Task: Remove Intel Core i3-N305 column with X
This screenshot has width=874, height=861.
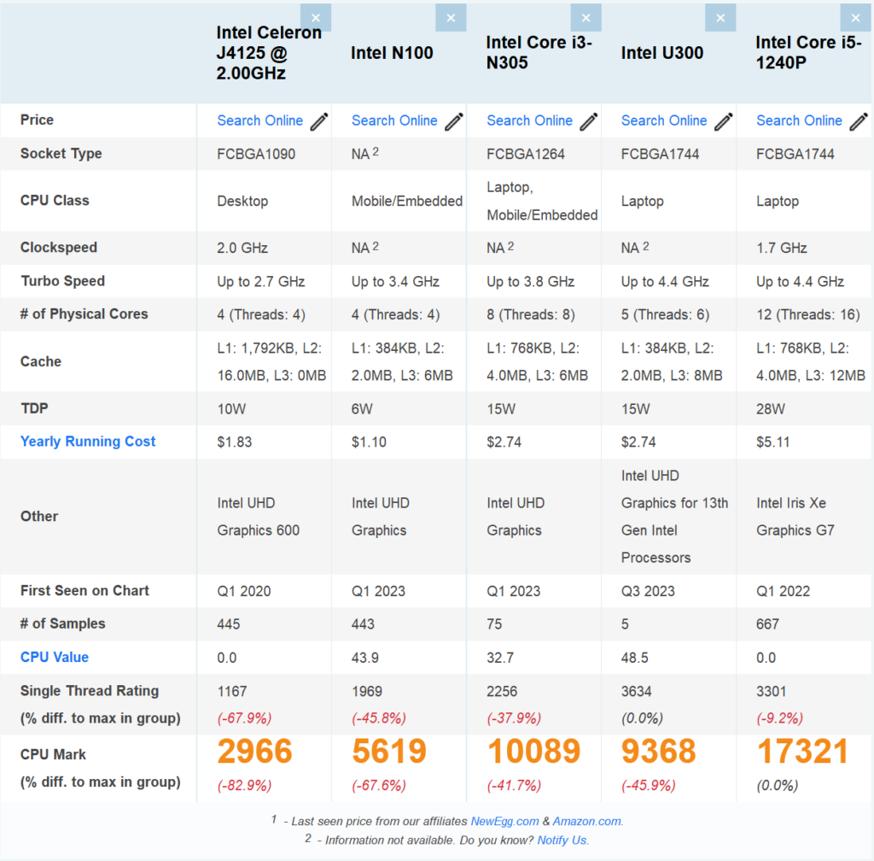Action: [586, 18]
